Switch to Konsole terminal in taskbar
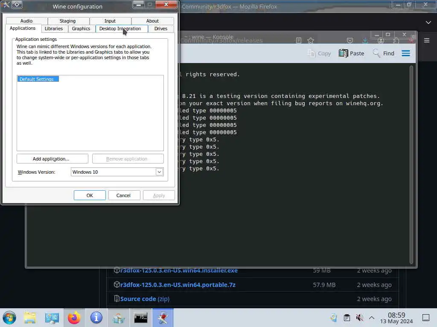Viewport: 437px width, 327px height. click(x=140, y=318)
